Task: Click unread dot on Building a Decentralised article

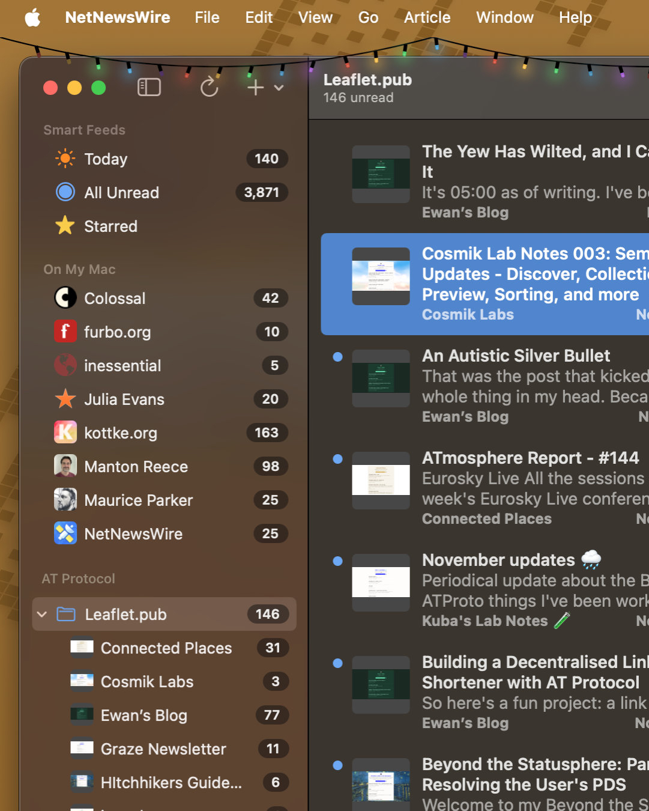Action: click(337, 663)
